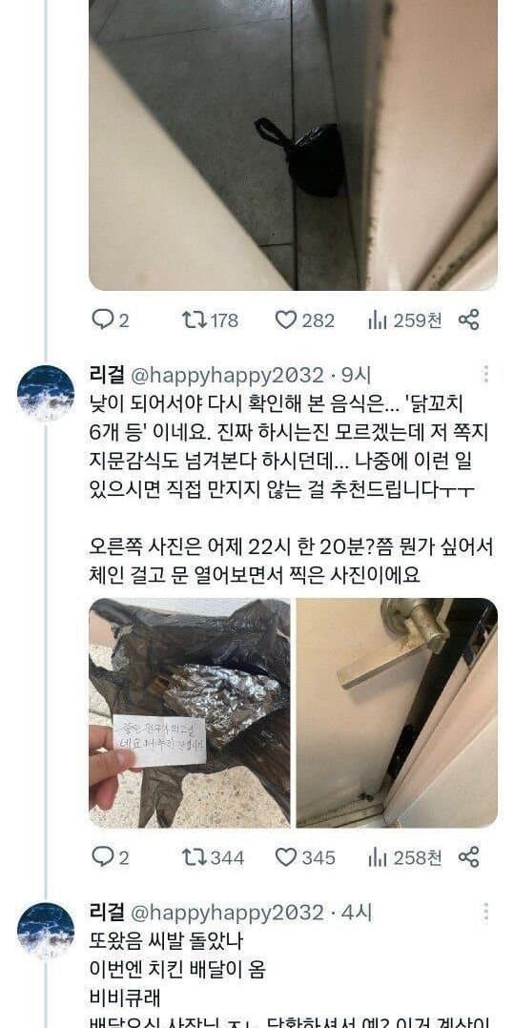Like the post with 345 likes
Viewport: 514px width, 1028px height.
(304, 857)
